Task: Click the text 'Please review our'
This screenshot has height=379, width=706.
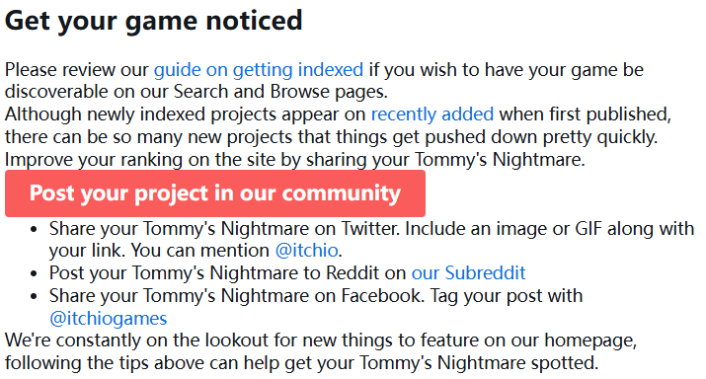Action: pyautogui.click(x=77, y=70)
